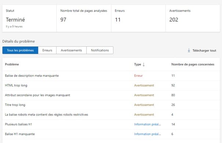Click the 26 pages count cell

(x=173, y=105)
